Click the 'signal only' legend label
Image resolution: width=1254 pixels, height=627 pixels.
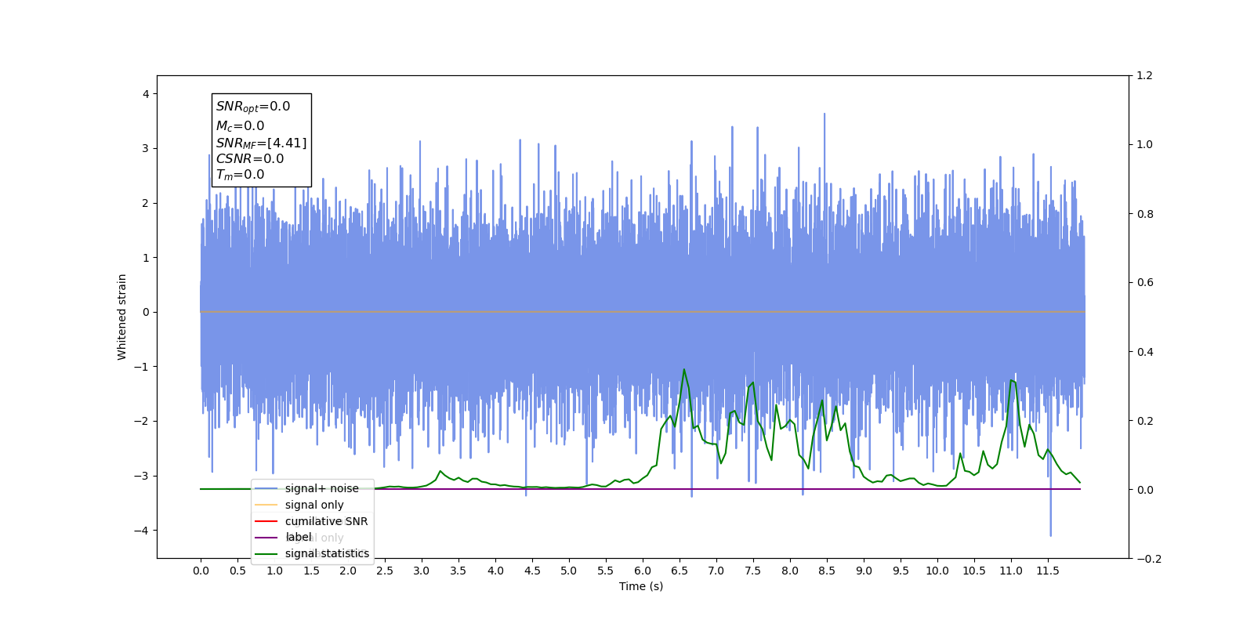(314, 505)
